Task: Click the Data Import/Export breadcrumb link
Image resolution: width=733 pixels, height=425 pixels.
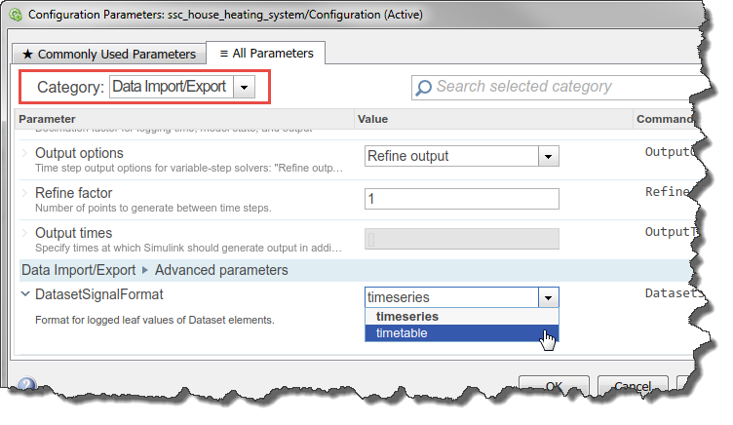Action: point(80,269)
